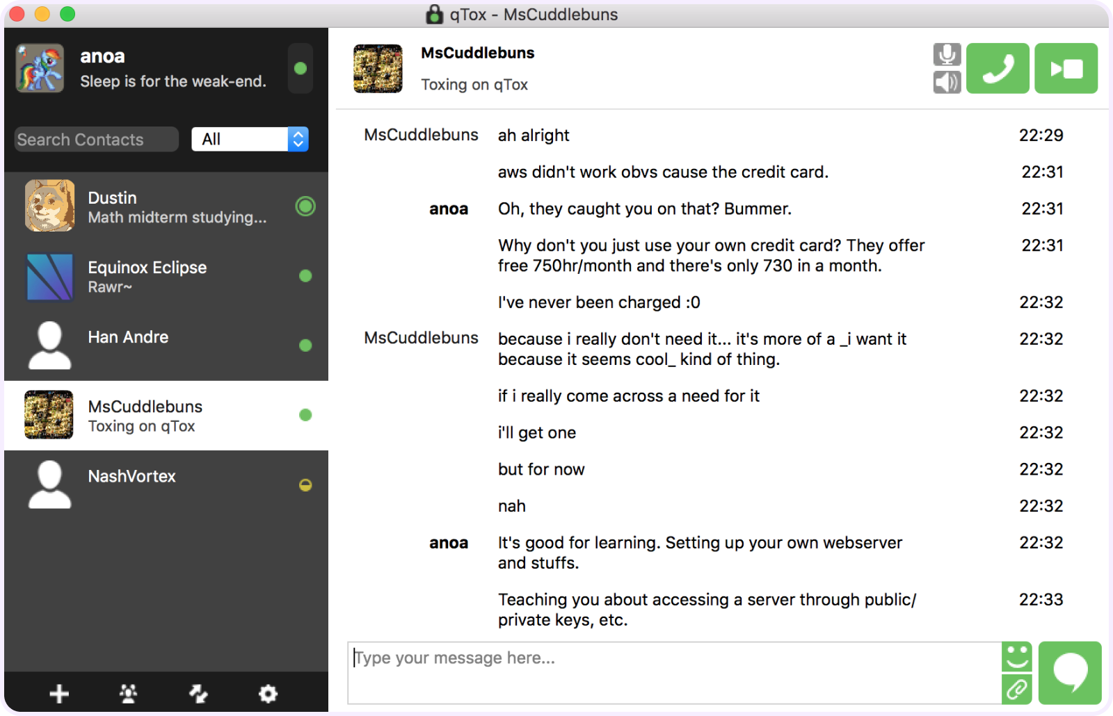Open the chat with Dustin
Viewport: 1113px width, 716px height.
tap(166, 206)
